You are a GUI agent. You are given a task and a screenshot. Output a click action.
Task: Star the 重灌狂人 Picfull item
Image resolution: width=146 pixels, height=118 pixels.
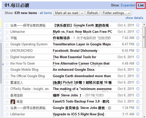pyautogui.click(x=7, y=82)
